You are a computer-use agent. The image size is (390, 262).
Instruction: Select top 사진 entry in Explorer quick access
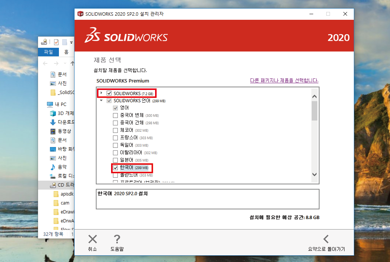pyautogui.click(x=59, y=83)
